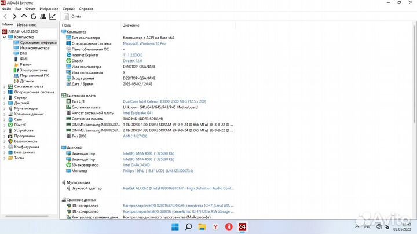
Task: Expand the Дисплей tree node
Action: click(x=4, y=103)
